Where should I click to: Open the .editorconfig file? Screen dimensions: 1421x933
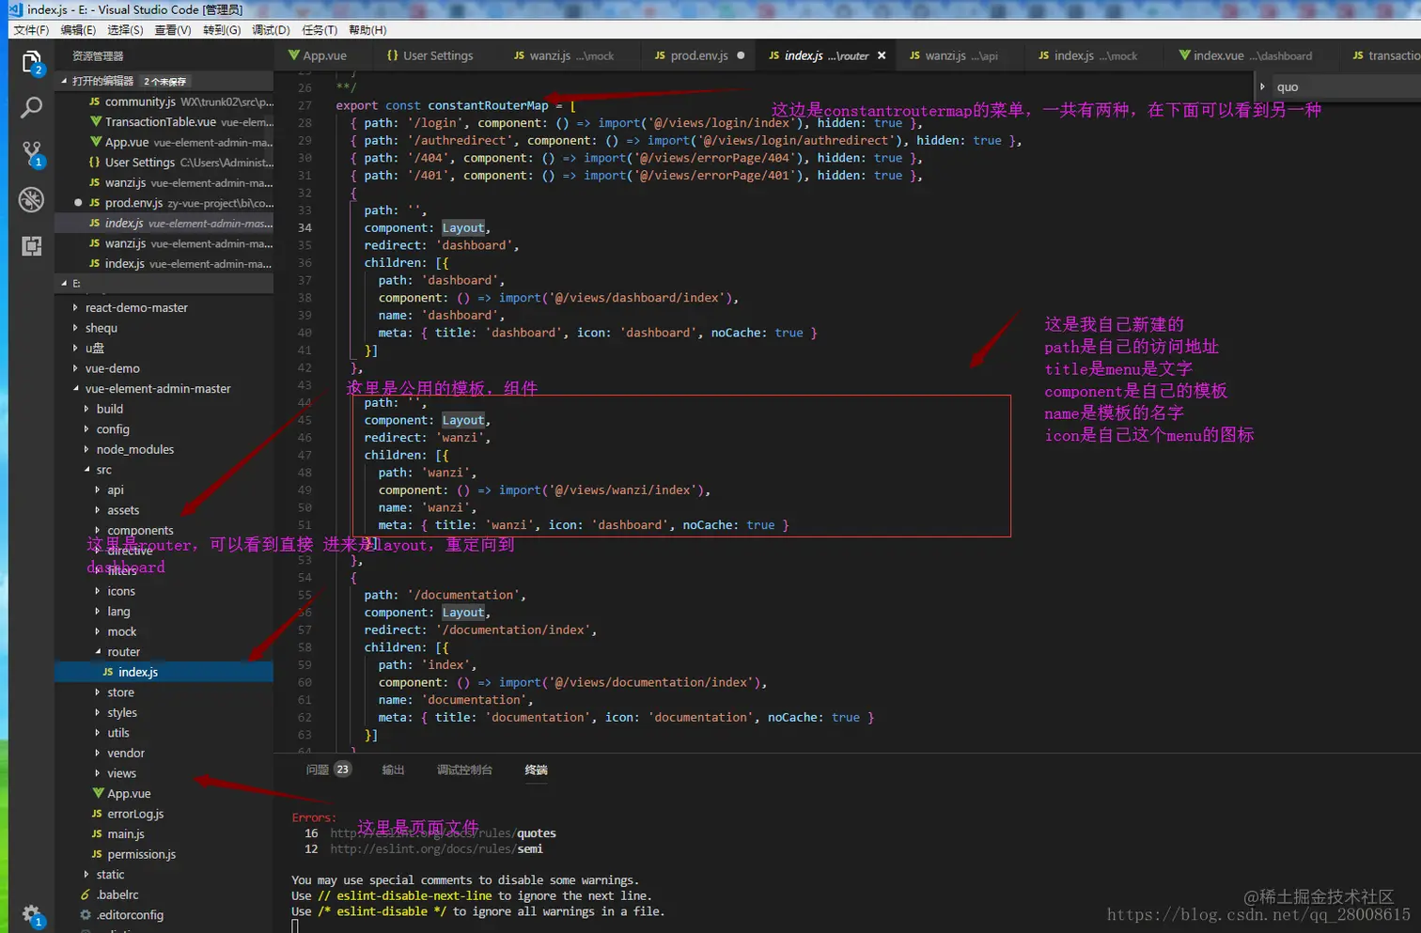pyautogui.click(x=164, y=915)
